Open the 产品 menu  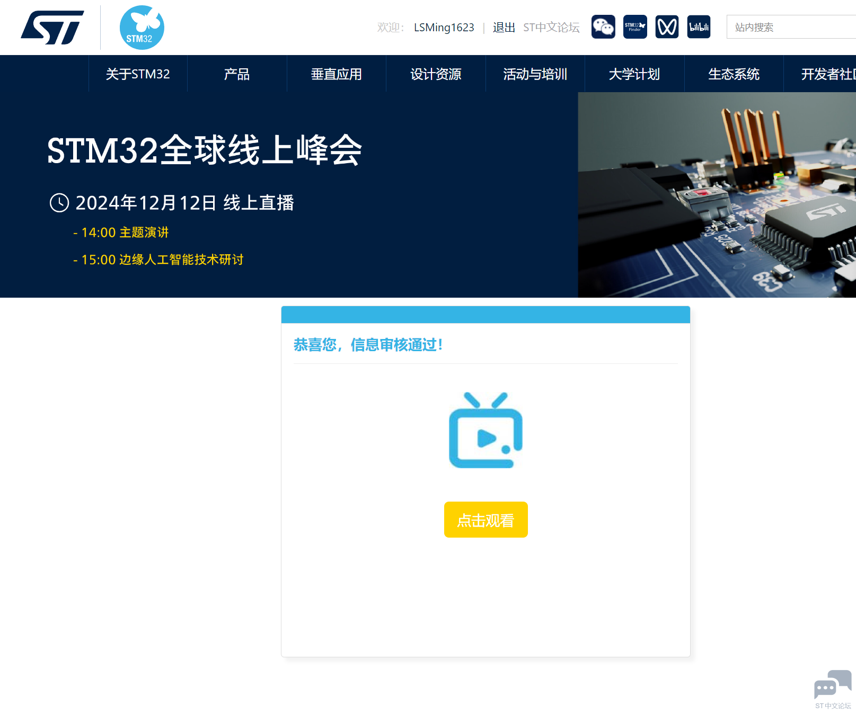point(237,74)
